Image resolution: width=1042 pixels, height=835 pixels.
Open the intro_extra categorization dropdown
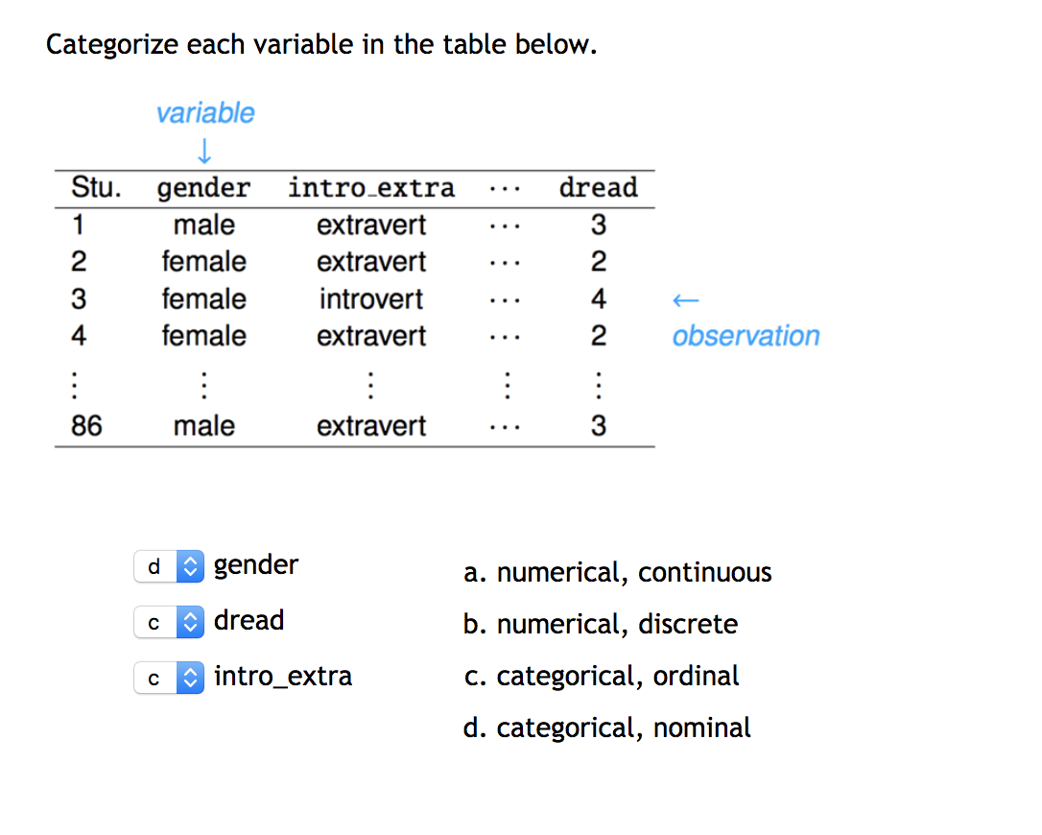(x=154, y=678)
